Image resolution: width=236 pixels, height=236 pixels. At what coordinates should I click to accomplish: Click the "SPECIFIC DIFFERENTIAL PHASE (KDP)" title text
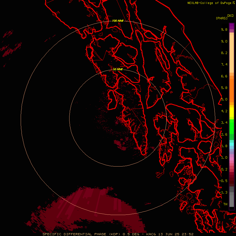point(82,234)
